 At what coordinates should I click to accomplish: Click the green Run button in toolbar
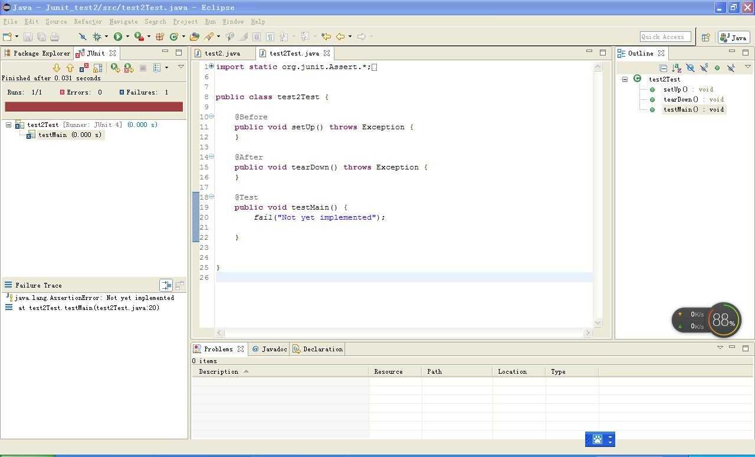[118, 37]
